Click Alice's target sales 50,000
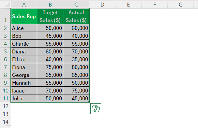Viewport: 198px width, 128px height. (50, 28)
